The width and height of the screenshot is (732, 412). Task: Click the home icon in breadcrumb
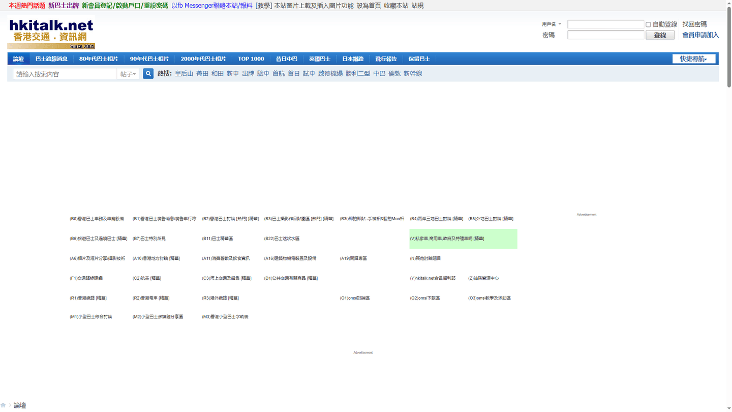click(x=3, y=405)
